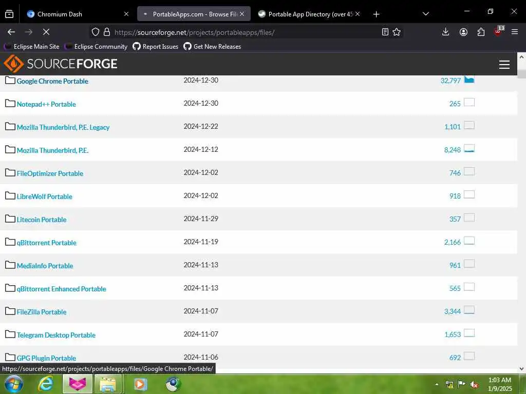Click the 2,166 downloads count
The height and width of the screenshot is (394, 526).
tap(453, 242)
